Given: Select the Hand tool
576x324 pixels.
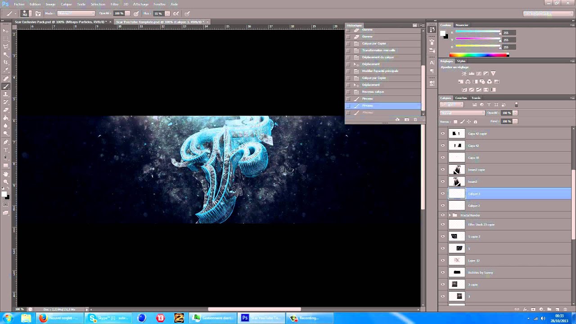Looking at the screenshot, I should [x=6, y=174].
